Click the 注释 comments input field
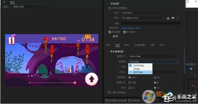Image resolution: width=198 pixels, height=104 pixels. point(150,23)
